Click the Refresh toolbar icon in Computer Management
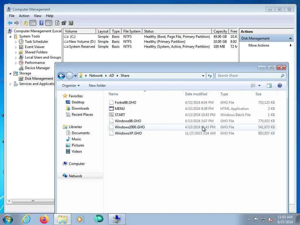The image size is (300, 225). coord(57,23)
